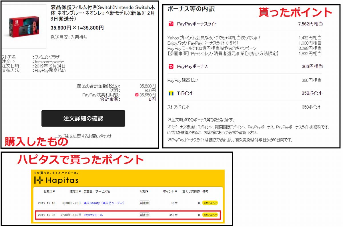The width and height of the screenshot is (343, 227).
Task: Click the キャッシュレス・消費者還元事業 line
Action: [x=223, y=53]
